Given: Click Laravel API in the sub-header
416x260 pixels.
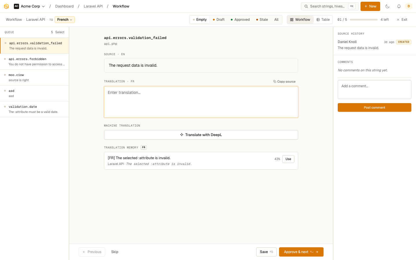Looking at the screenshot, I should tap(36, 20).
